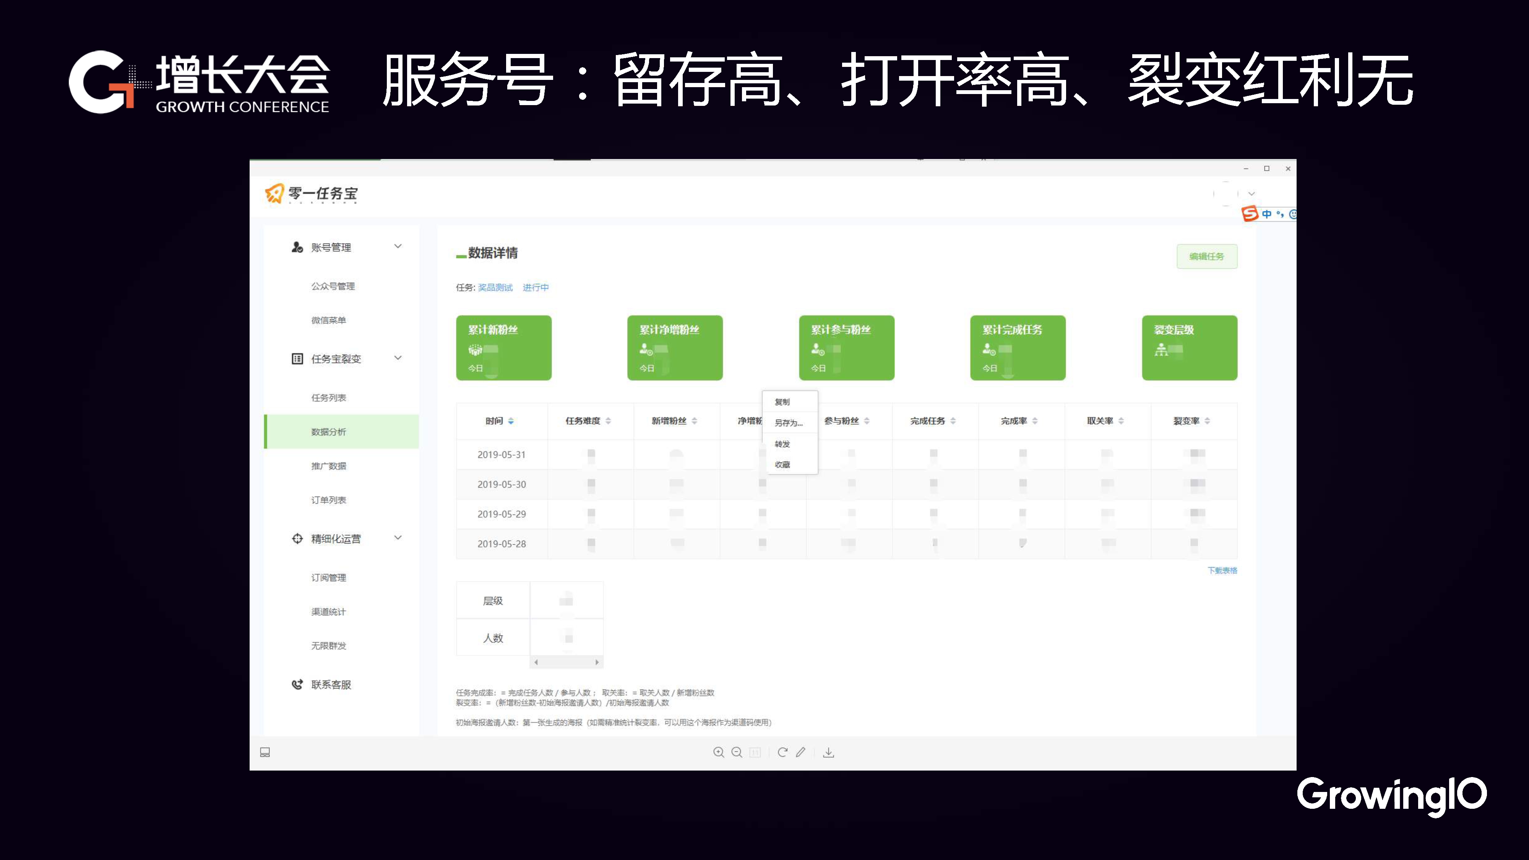Sort table by 裂变率 column arrows
The image size is (1529, 860).
pyautogui.click(x=1207, y=421)
